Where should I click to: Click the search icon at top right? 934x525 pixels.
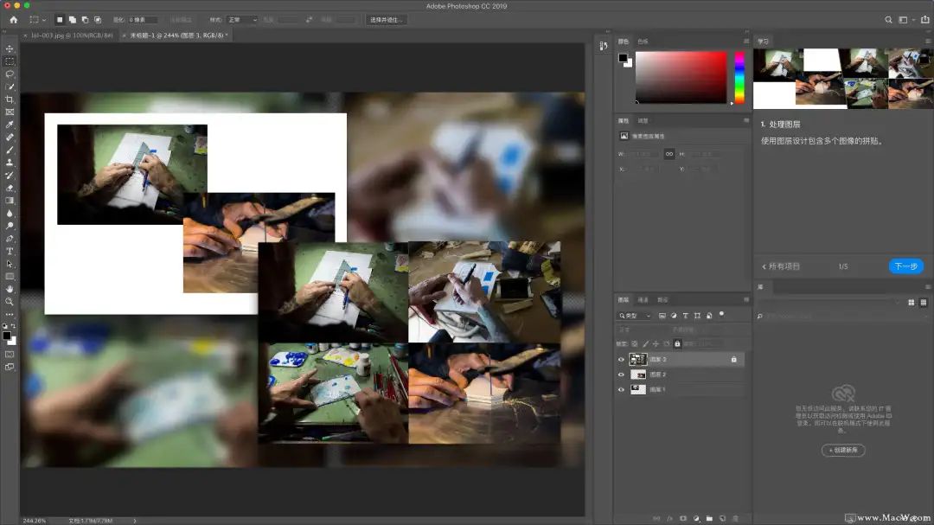(x=888, y=20)
